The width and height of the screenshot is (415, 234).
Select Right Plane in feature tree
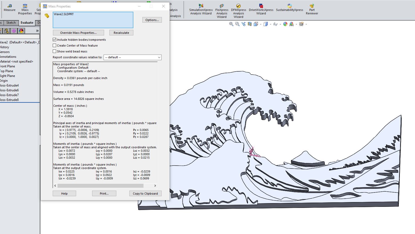pos(7,76)
